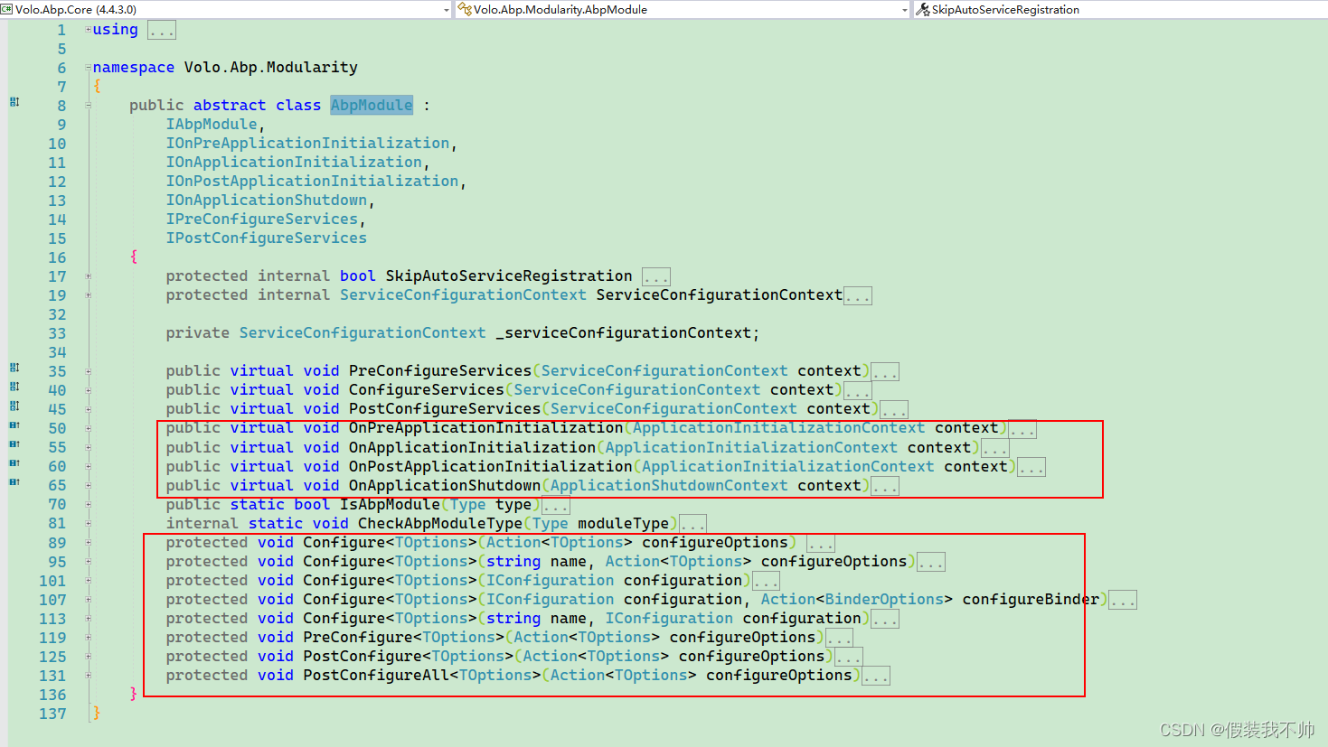
Task: Click IOnApplicationShutdown on line 13
Action: tap(267, 200)
